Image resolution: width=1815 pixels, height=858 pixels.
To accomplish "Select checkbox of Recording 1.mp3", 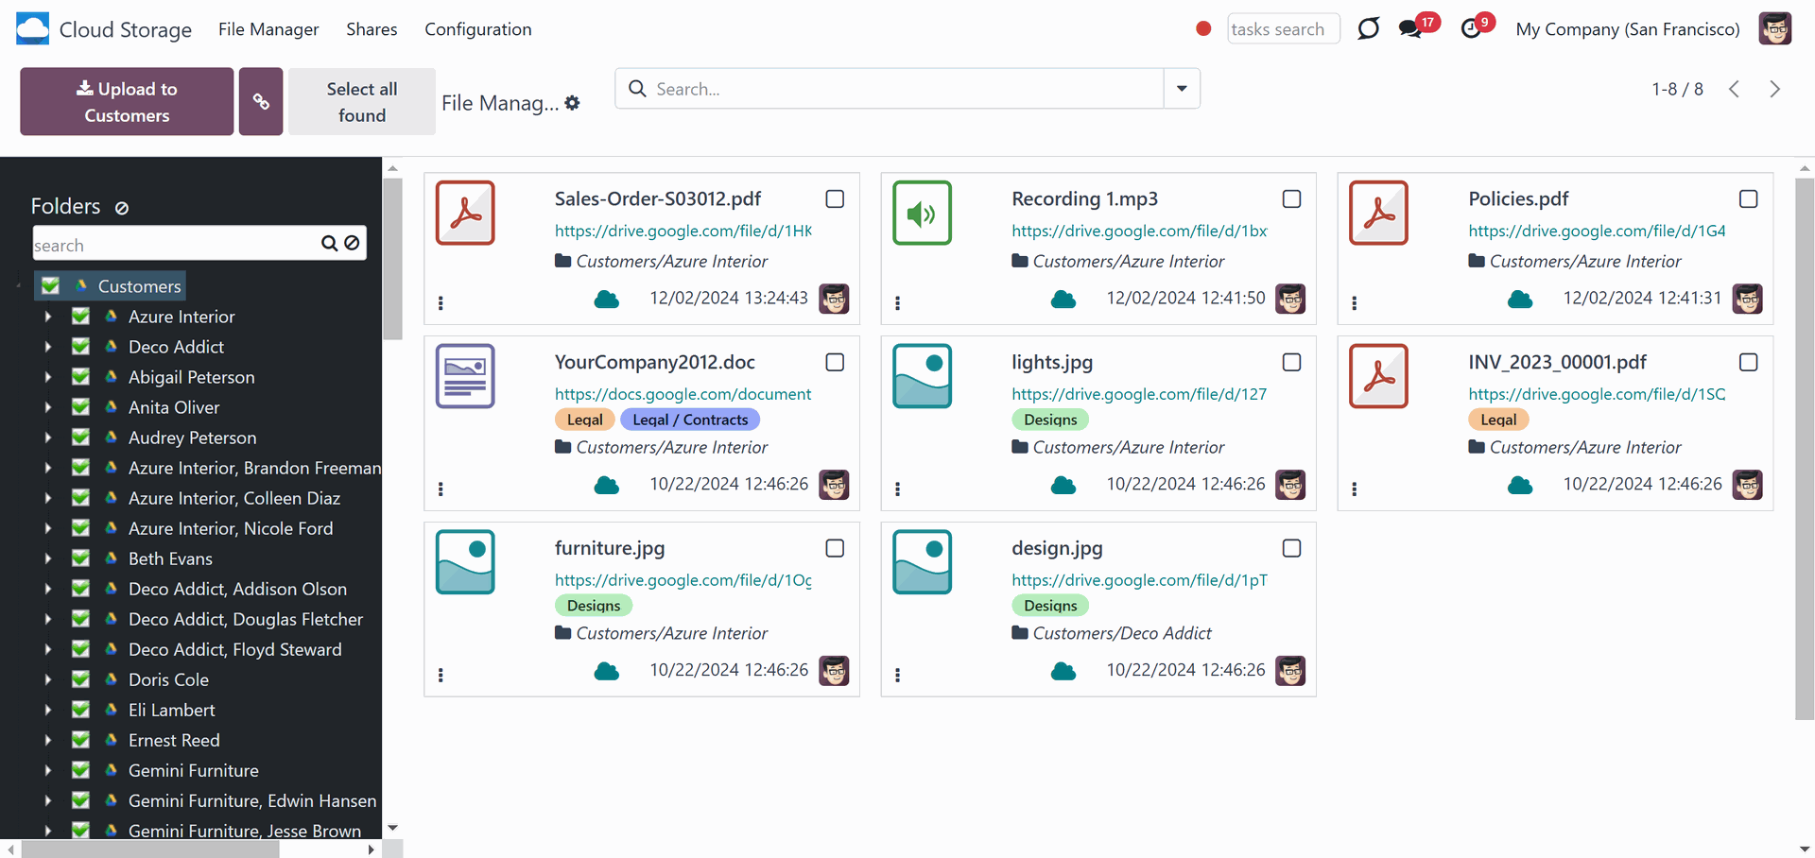I will point(1291,199).
